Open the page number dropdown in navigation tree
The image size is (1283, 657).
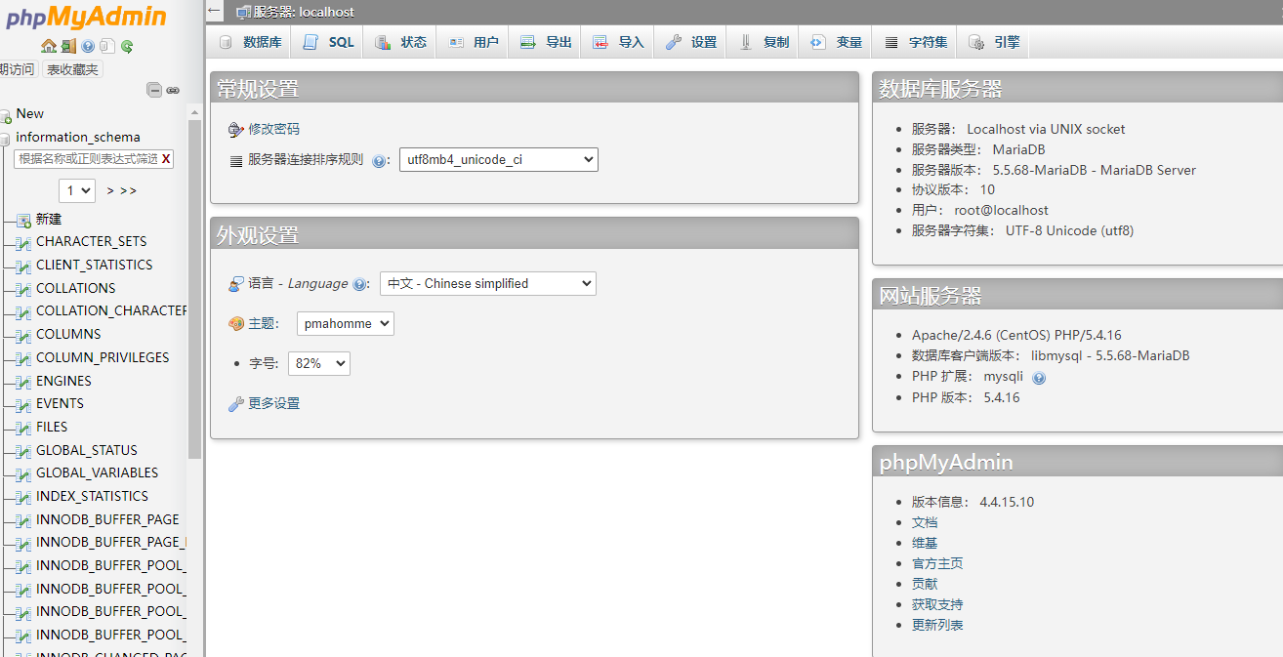pyautogui.click(x=77, y=190)
